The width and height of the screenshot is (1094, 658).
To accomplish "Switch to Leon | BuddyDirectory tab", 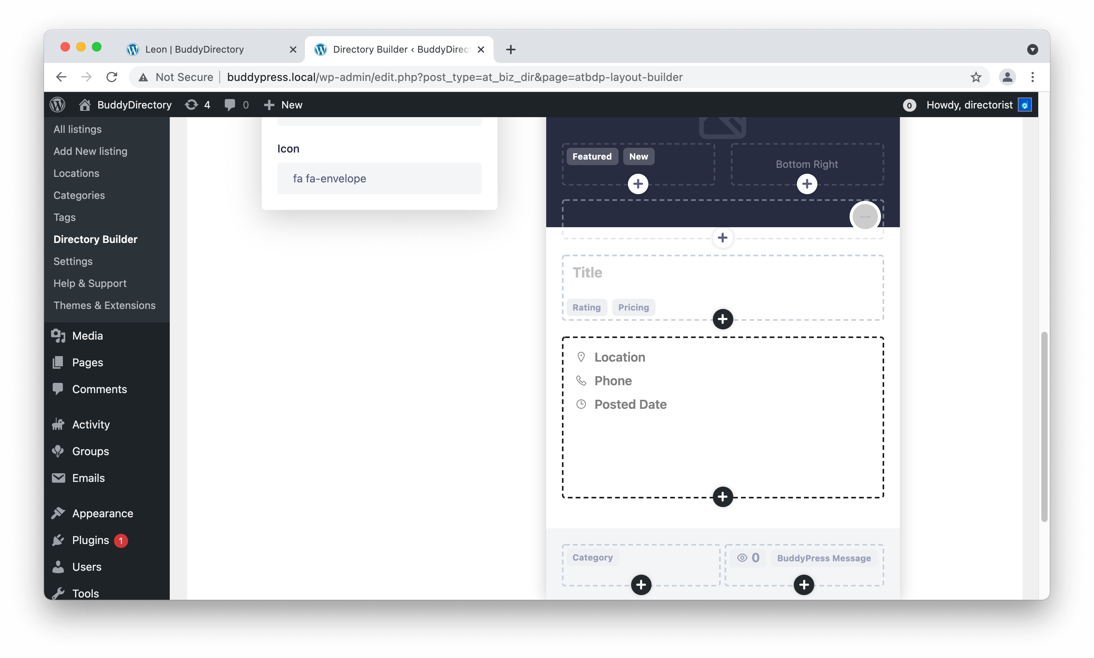I will tap(195, 49).
